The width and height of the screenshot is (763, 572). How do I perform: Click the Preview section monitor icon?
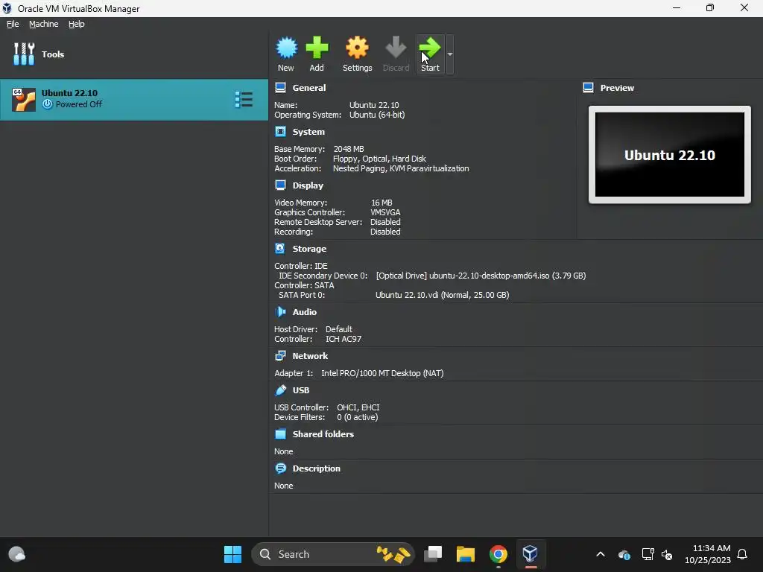(x=588, y=88)
